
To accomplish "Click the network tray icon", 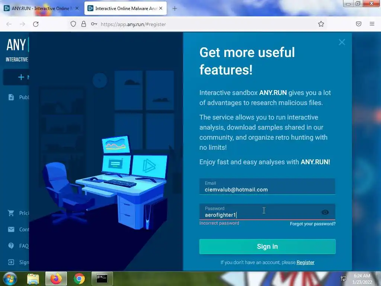I will pos(343,279).
